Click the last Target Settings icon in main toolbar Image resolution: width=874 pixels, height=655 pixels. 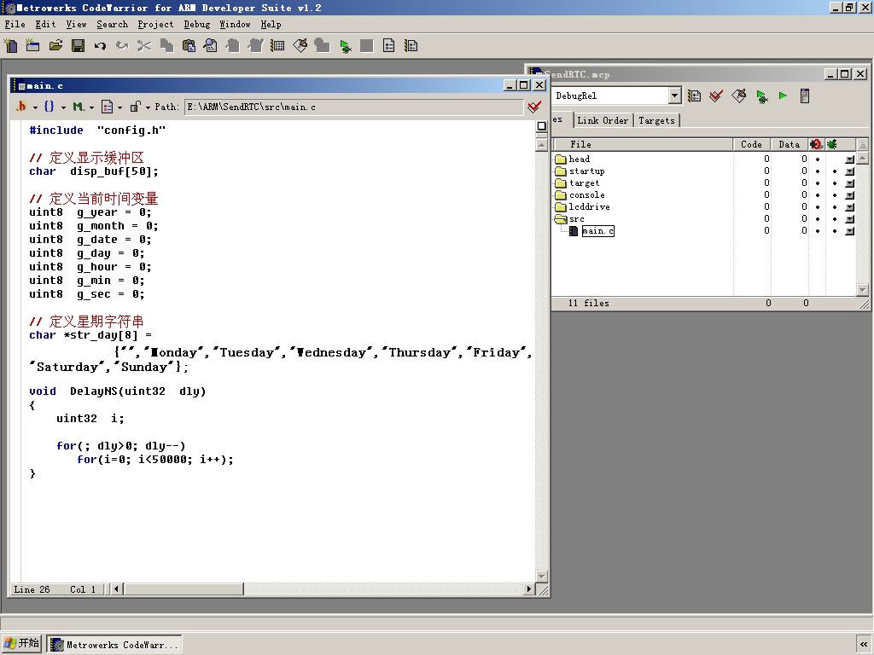(411, 46)
